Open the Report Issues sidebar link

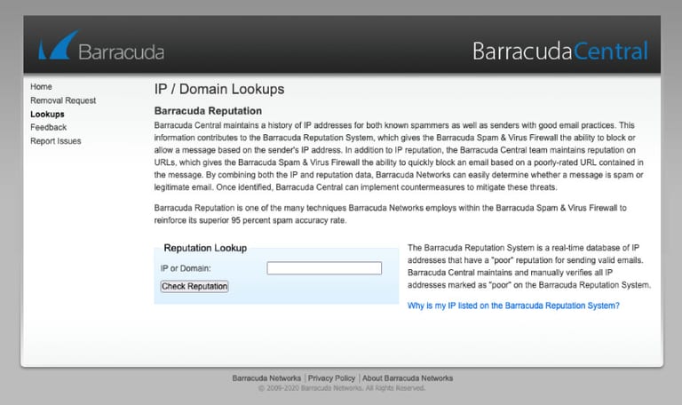(x=56, y=141)
